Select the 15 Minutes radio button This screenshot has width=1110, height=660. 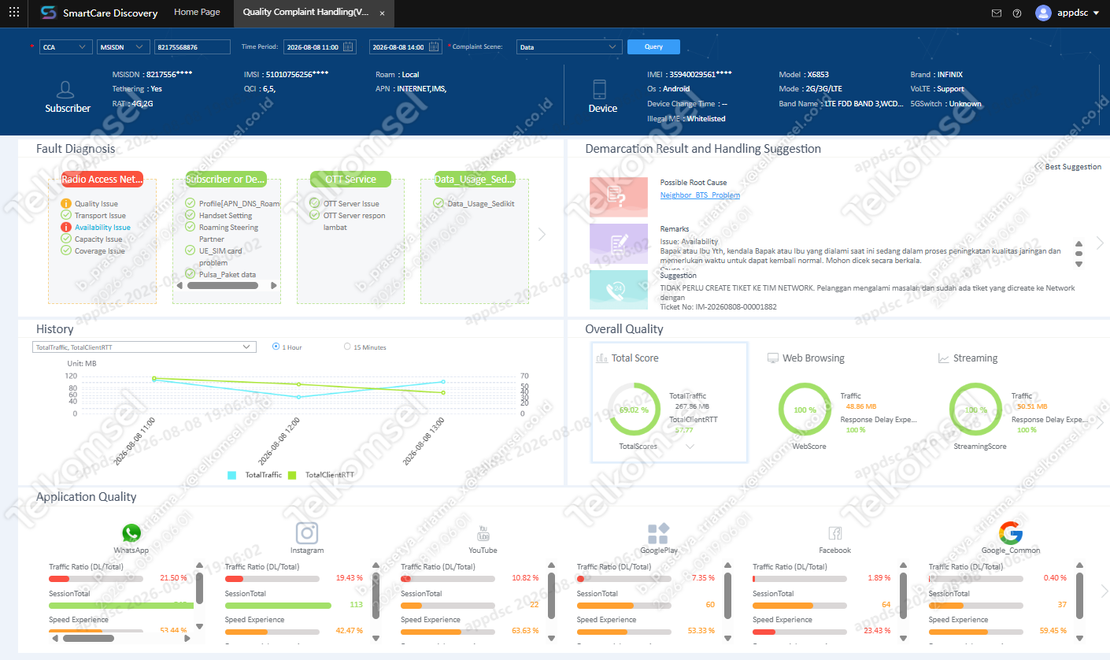point(348,347)
